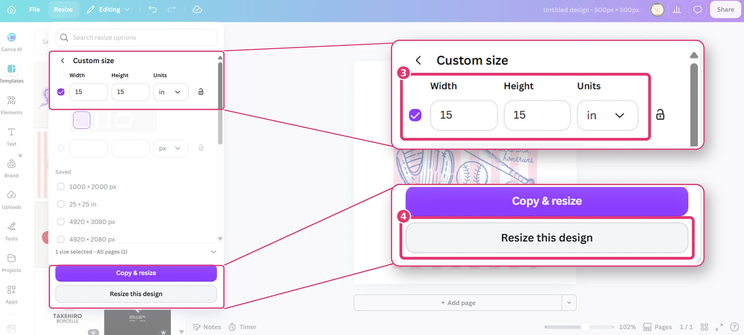Enter fullscreen present mode icon

point(719,327)
